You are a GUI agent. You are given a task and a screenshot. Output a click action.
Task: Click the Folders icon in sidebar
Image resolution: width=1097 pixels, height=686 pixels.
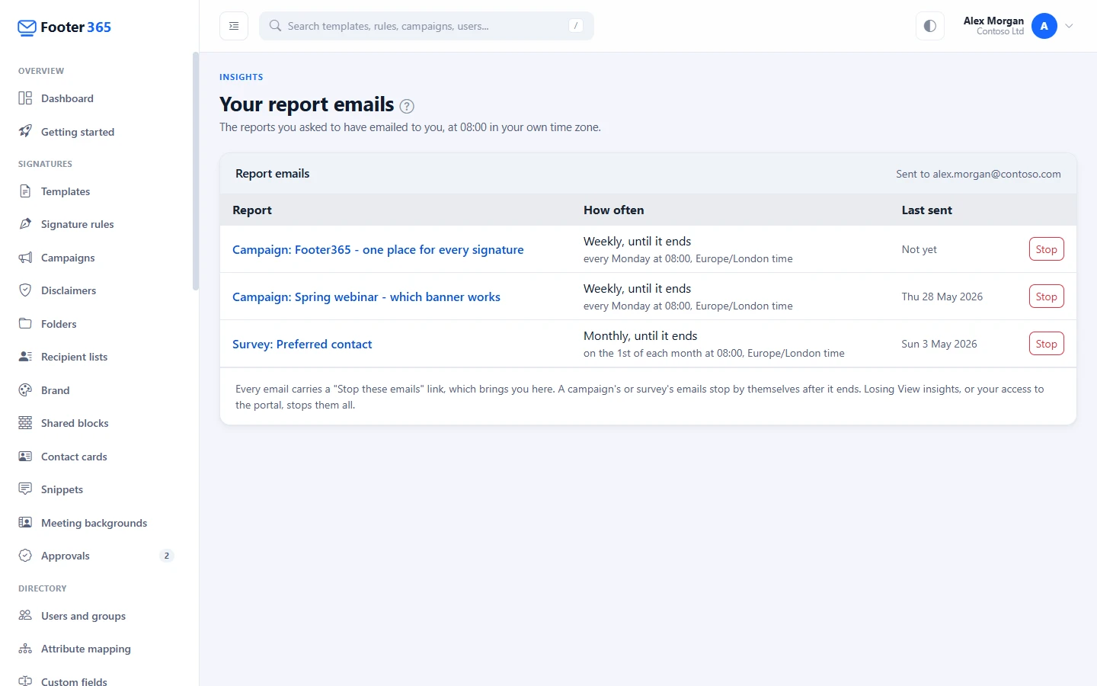tap(25, 323)
